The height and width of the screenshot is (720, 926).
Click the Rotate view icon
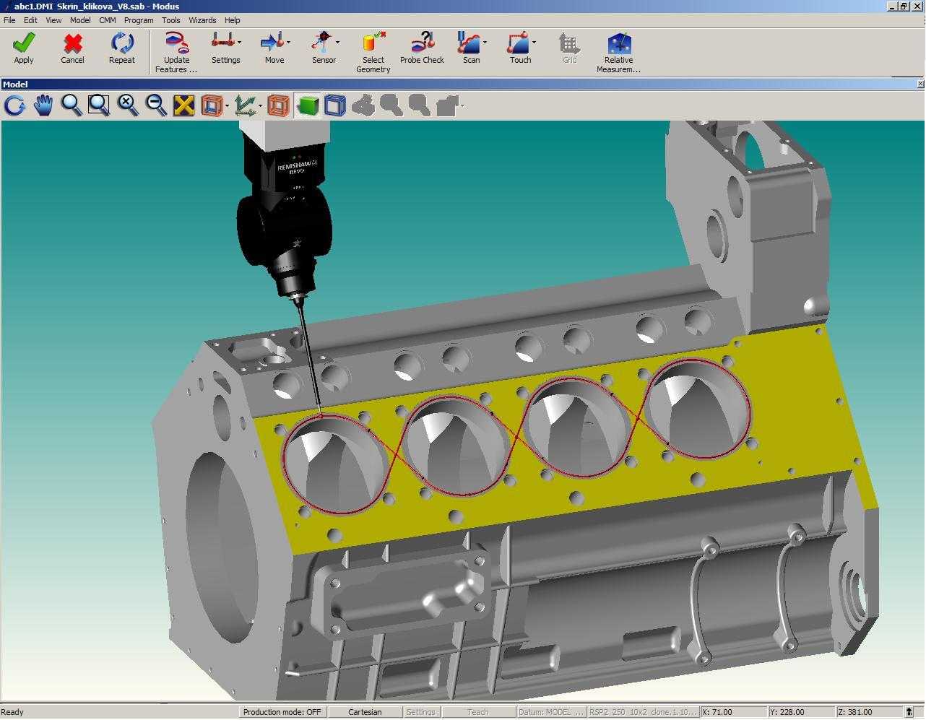click(14, 105)
